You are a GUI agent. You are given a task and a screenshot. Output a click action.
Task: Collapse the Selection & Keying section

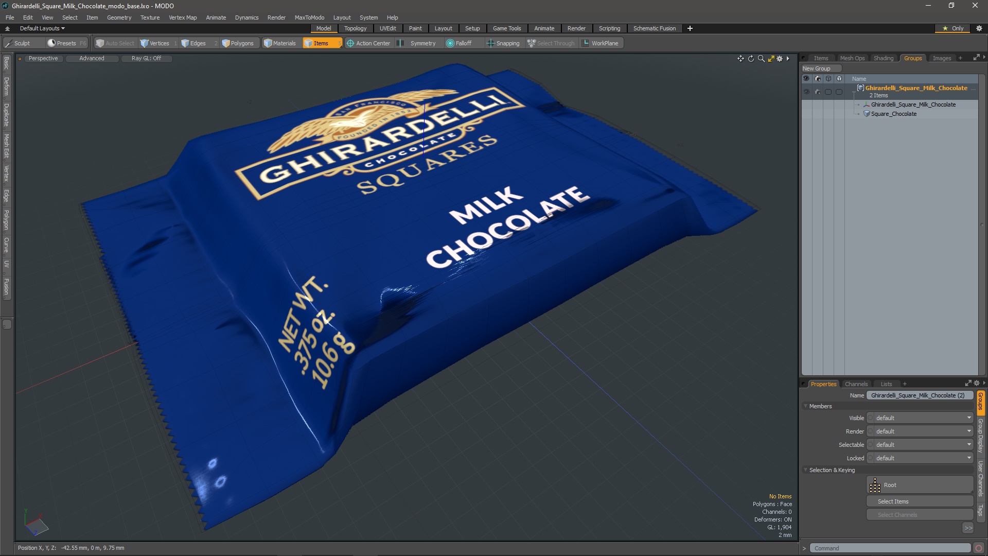coord(806,470)
